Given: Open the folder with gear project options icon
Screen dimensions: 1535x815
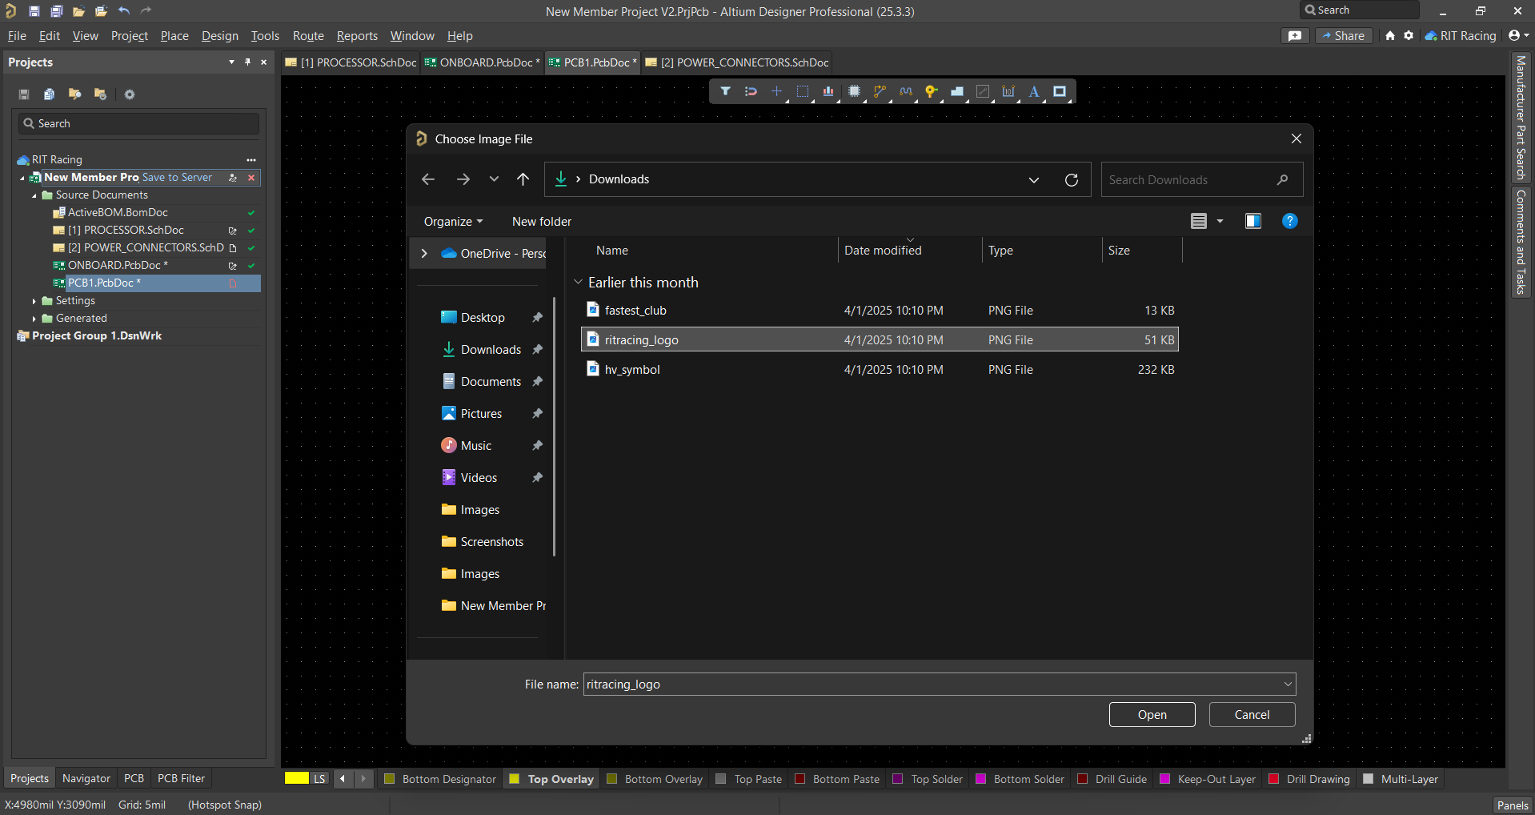Looking at the screenshot, I should click(100, 94).
